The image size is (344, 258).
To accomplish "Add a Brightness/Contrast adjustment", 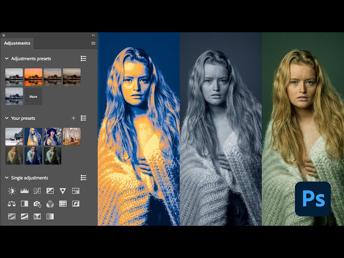I will (12, 191).
